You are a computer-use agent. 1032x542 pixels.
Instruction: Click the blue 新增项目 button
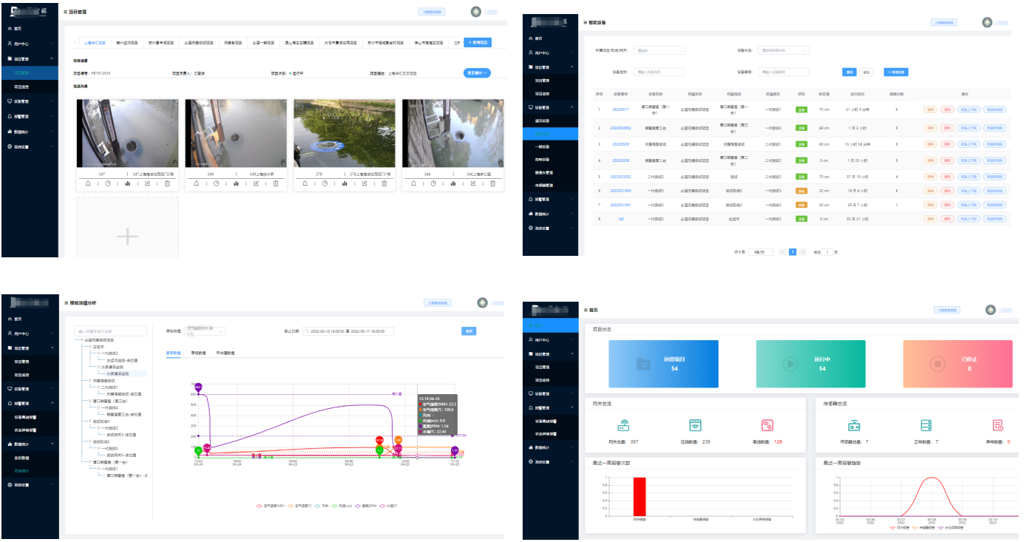(x=477, y=43)
